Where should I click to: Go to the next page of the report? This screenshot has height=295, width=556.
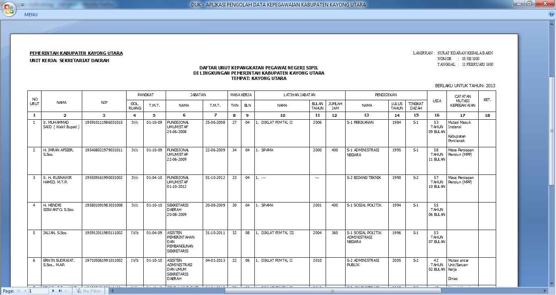53,291
